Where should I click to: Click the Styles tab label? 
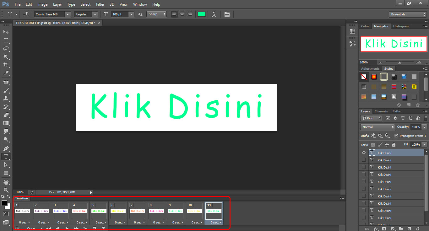click(x=388, y=68)
